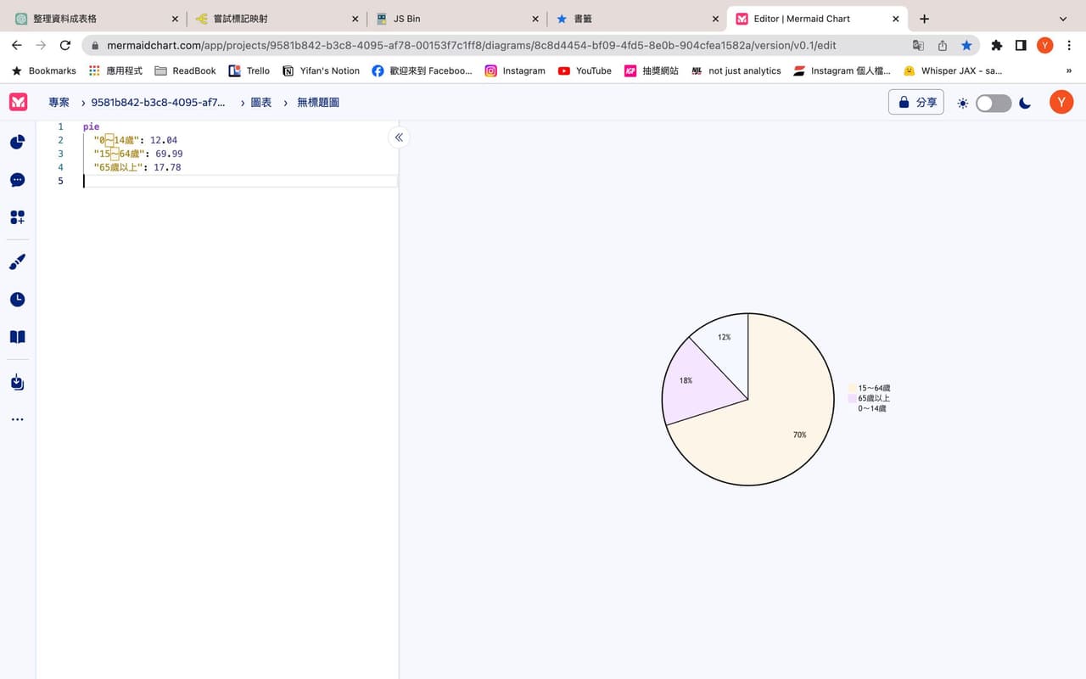
Task: Open the documentation book sidebar icon
Action: click(x=17, y=337)
